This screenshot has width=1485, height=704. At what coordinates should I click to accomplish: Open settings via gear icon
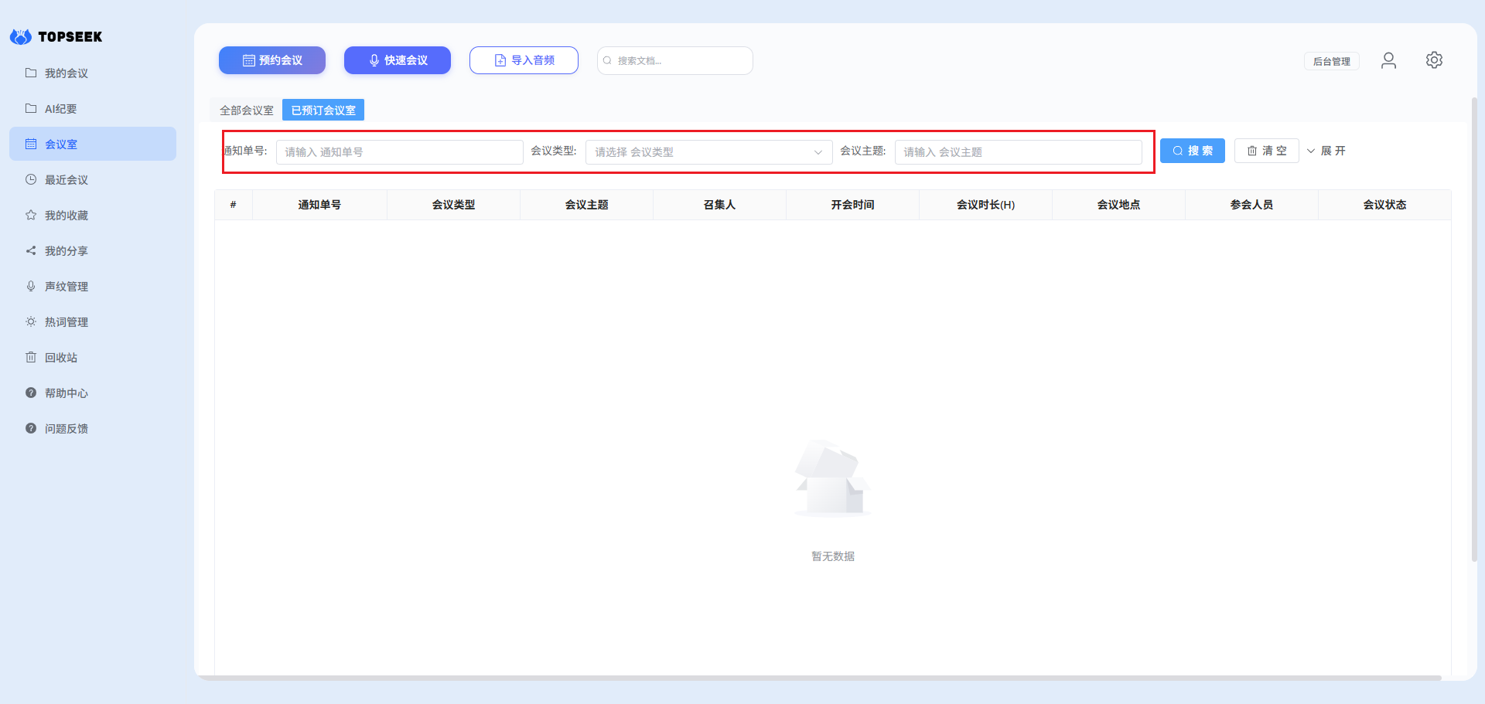pos(1434,60)
